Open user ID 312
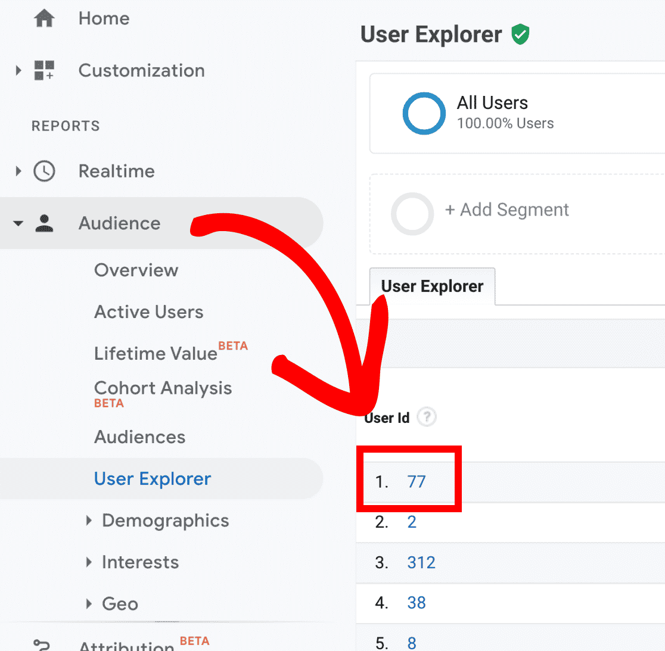665x651 pixels. [421, 562]
